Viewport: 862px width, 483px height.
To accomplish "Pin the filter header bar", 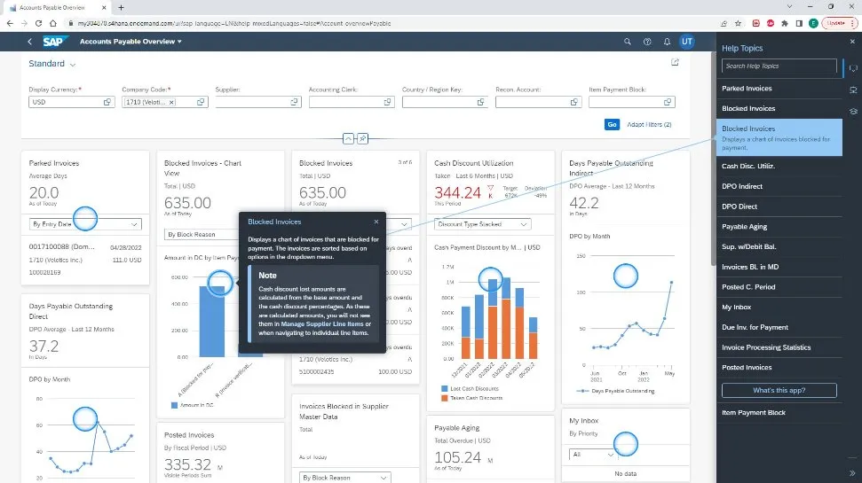I will click(363, 139).
